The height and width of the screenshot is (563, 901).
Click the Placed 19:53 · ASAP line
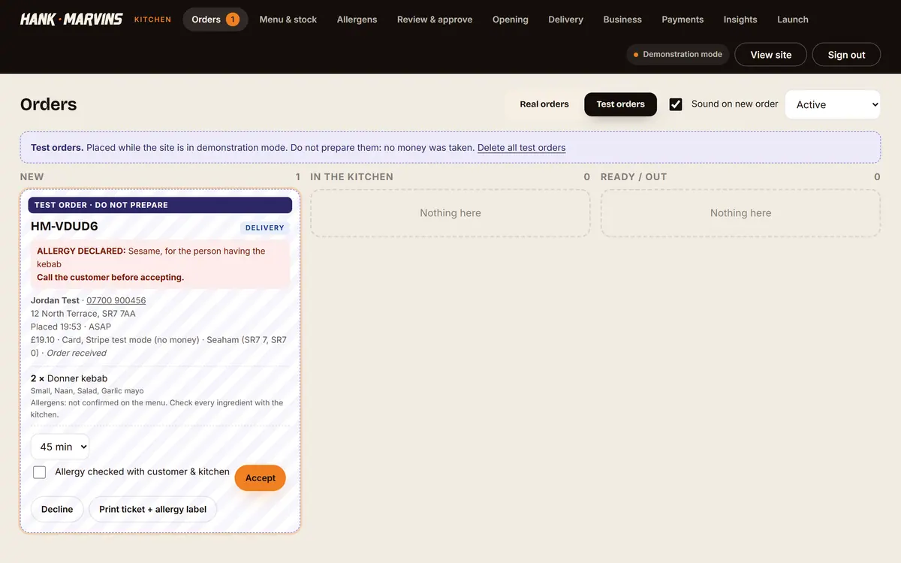point(71,327)
